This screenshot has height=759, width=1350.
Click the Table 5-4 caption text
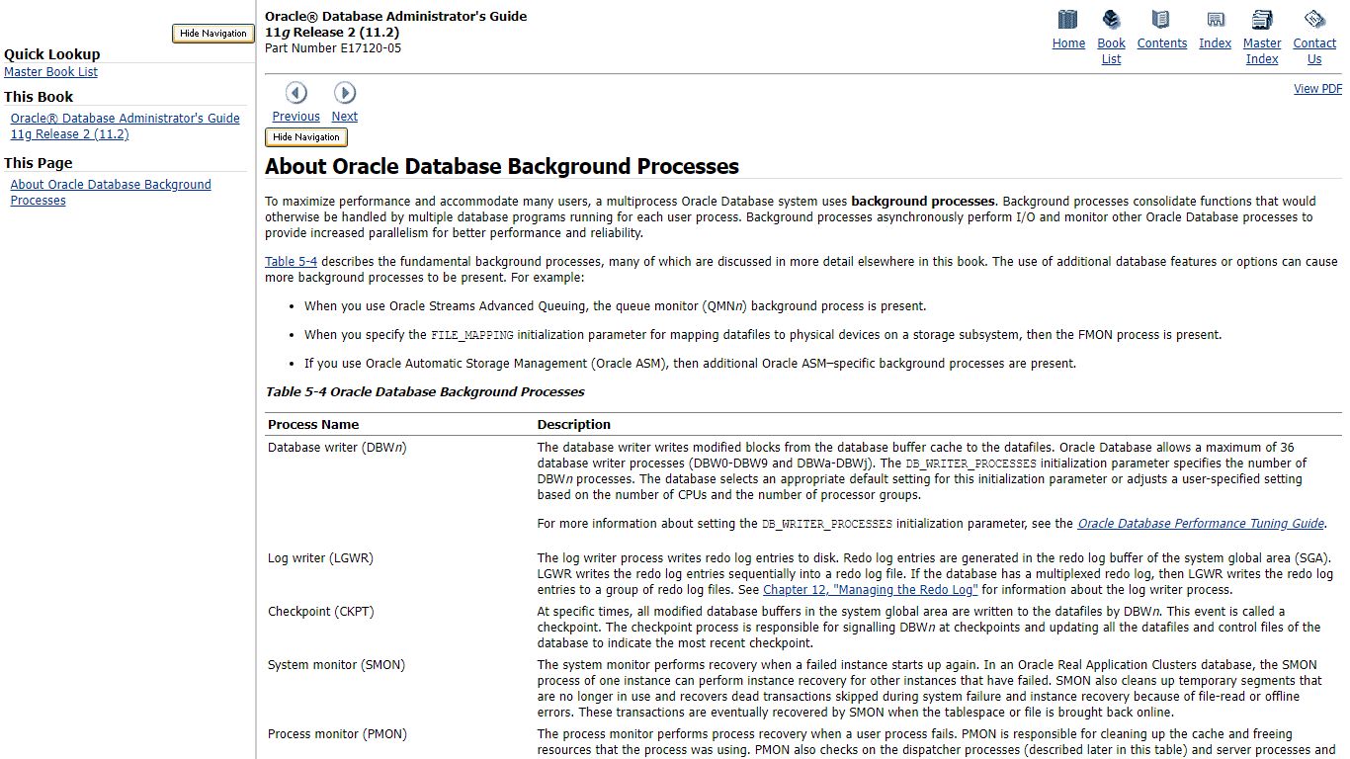tap(425, 392)
